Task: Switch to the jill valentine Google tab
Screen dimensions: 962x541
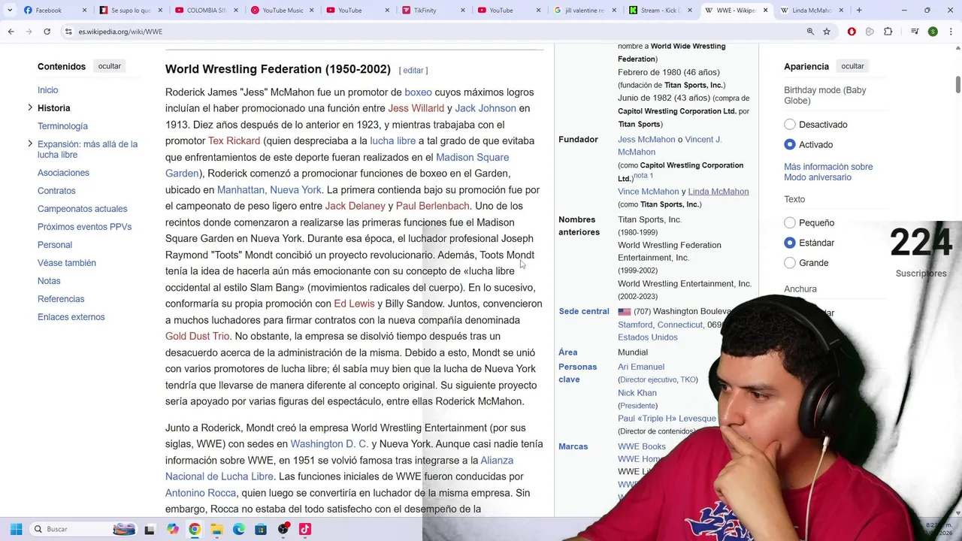Action: coord(585,11)
